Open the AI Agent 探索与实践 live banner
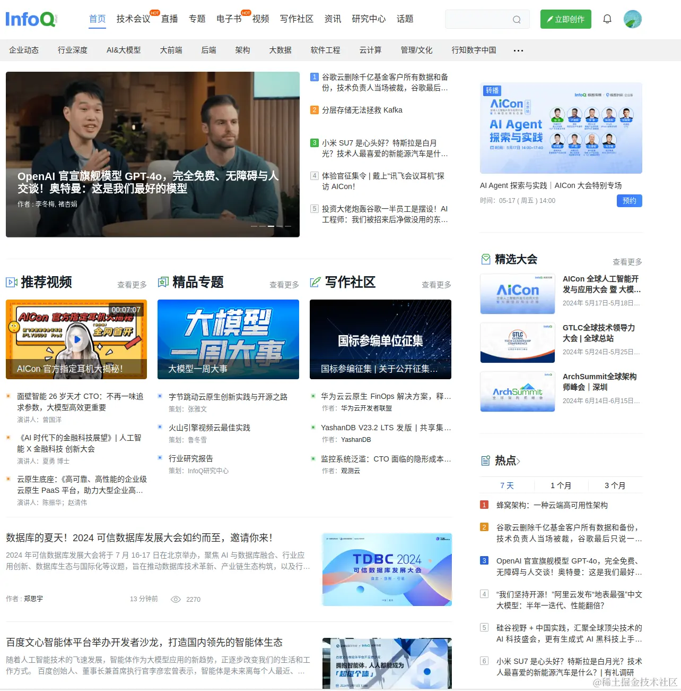The image size is (681, 691). click(x=561, y=128)
